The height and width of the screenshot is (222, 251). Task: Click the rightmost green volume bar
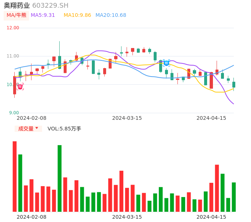point(234,197)
